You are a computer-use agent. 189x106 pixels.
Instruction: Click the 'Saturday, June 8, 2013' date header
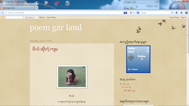(41, 41)
